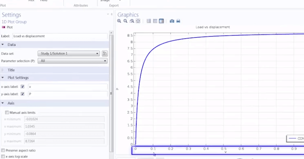The height and width of the screenshot is (159, 304).
Task: Click the Print icon in Graphics toolbar
Action: click(178, 21)
